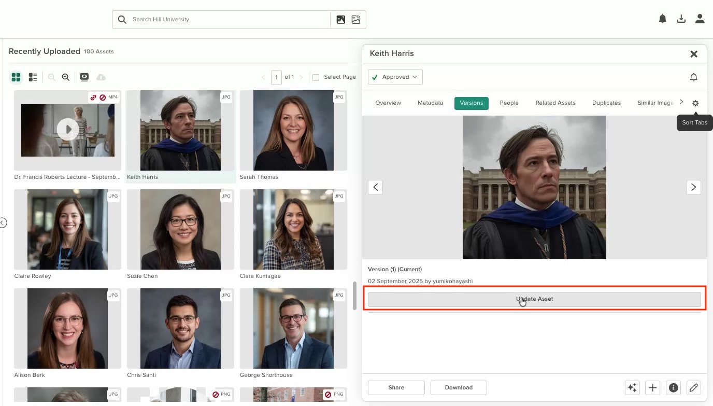Switch to list view icon
This screenshot has width=713, height=406.
coord(33,77)
